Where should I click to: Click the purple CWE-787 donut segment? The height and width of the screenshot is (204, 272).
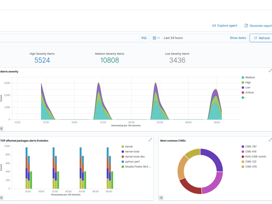click(x=215, y=157)
